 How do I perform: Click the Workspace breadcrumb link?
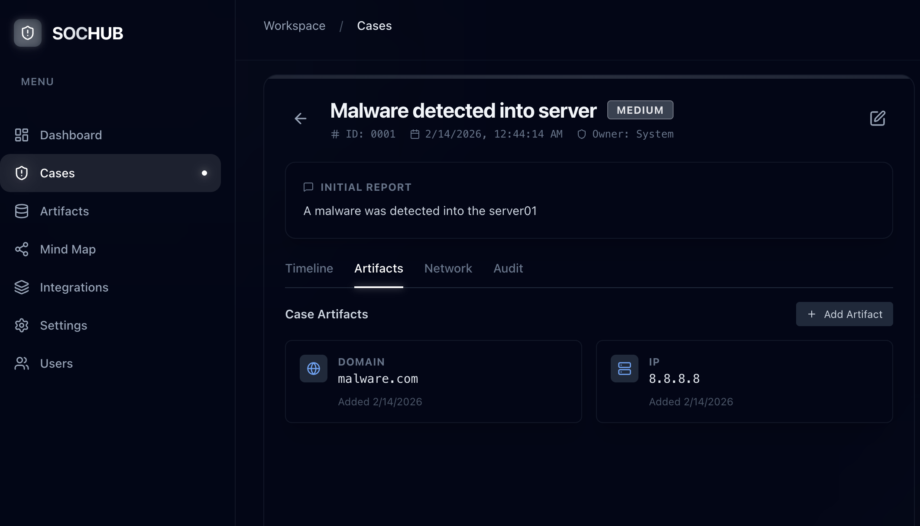[294, 26]
